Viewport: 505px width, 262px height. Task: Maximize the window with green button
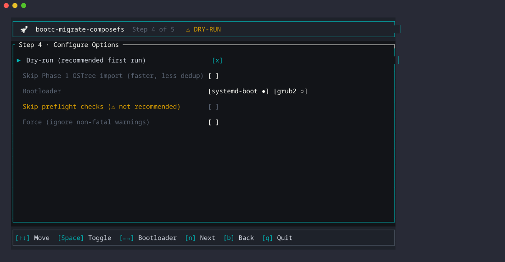coord(23,6)
